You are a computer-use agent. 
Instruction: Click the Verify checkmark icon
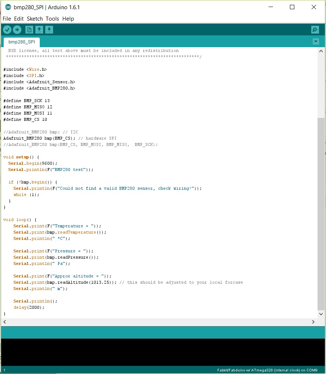7,29
